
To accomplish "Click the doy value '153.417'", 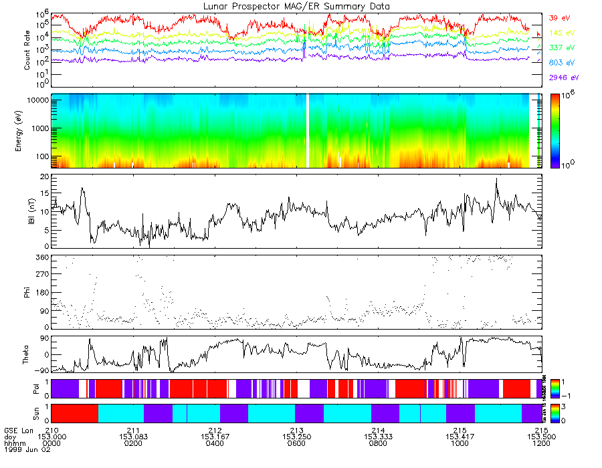I will [460, 437].
